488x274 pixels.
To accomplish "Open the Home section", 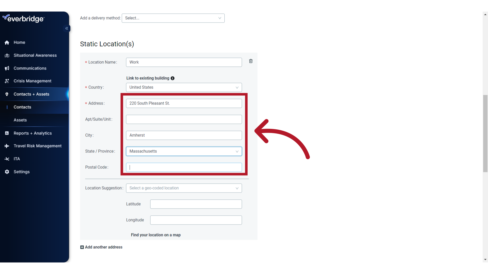I will (19, 42).
